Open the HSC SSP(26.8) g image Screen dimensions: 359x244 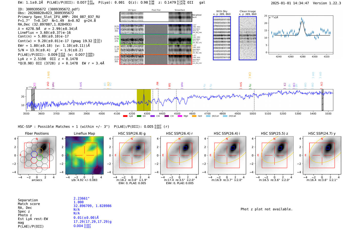[x=132, y=155]
